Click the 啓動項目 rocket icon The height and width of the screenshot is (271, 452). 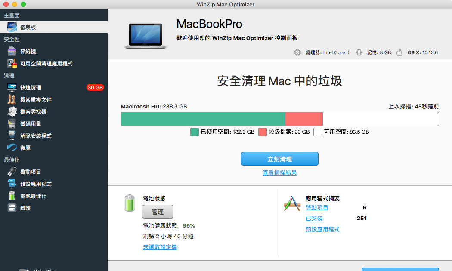pos(12,172)
